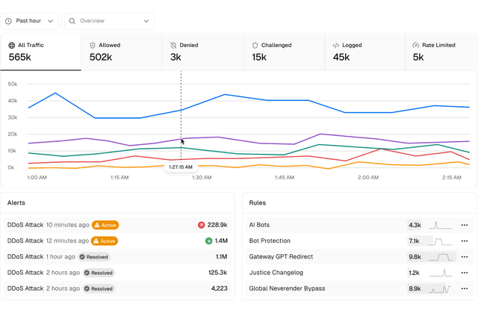
Task: Click the clock icon in the time range selector
Action: pyautogui.click(x=9, y=21)
